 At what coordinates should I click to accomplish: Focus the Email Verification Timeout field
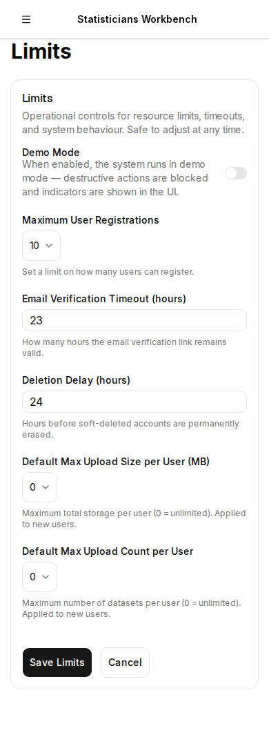[134, 320]
